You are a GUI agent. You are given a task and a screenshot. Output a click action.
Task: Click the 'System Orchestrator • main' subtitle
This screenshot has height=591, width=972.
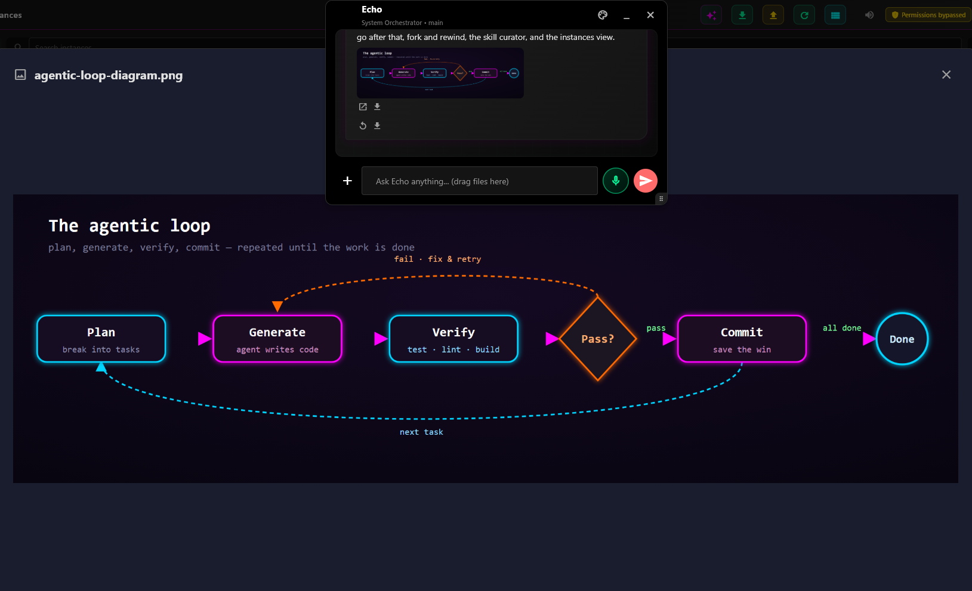(402, 23)
